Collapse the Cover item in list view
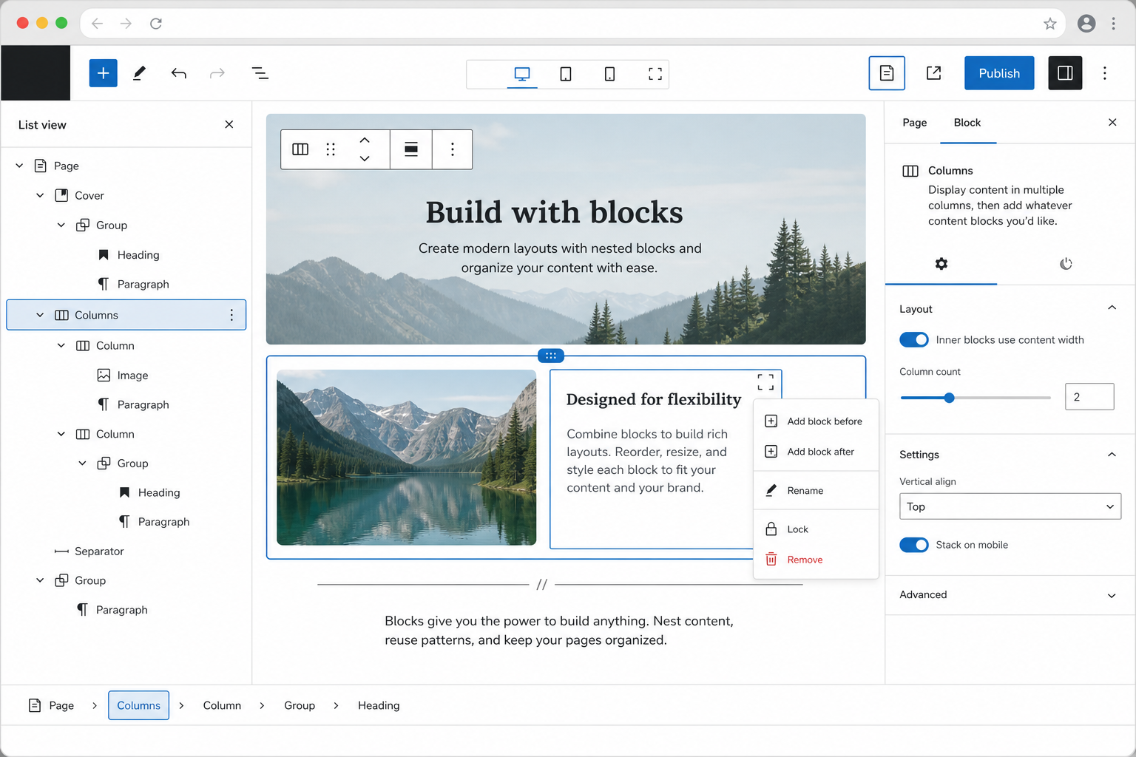Screen dimensions: 1136x757 click(x=40, y=195)
